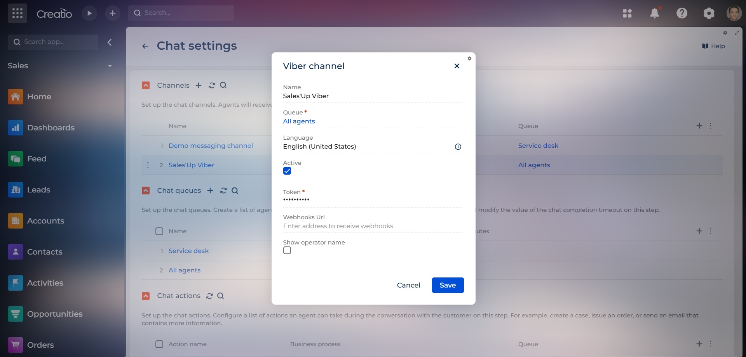Screen dimensions: 746x357
Task: Select all chat queues header checkbox
Action: point(159,231)
